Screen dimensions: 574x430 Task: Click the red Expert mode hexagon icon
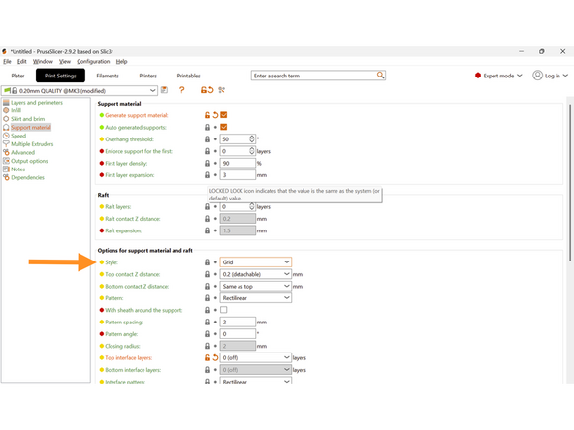478,76
